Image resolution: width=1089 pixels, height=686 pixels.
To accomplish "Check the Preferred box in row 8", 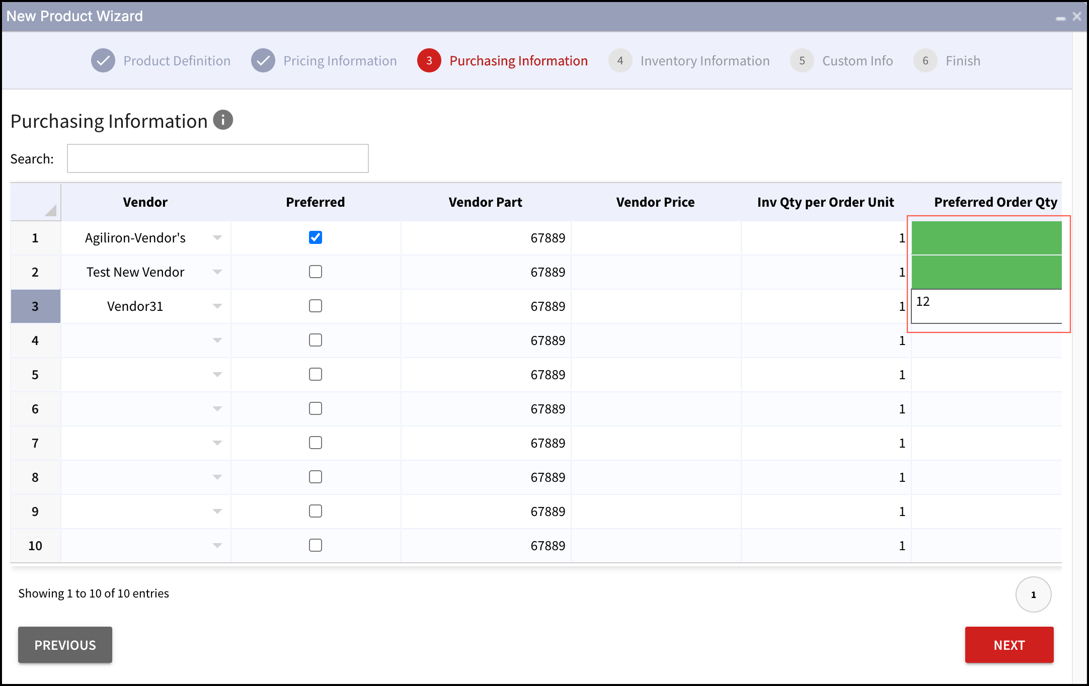I will (316, 477).
